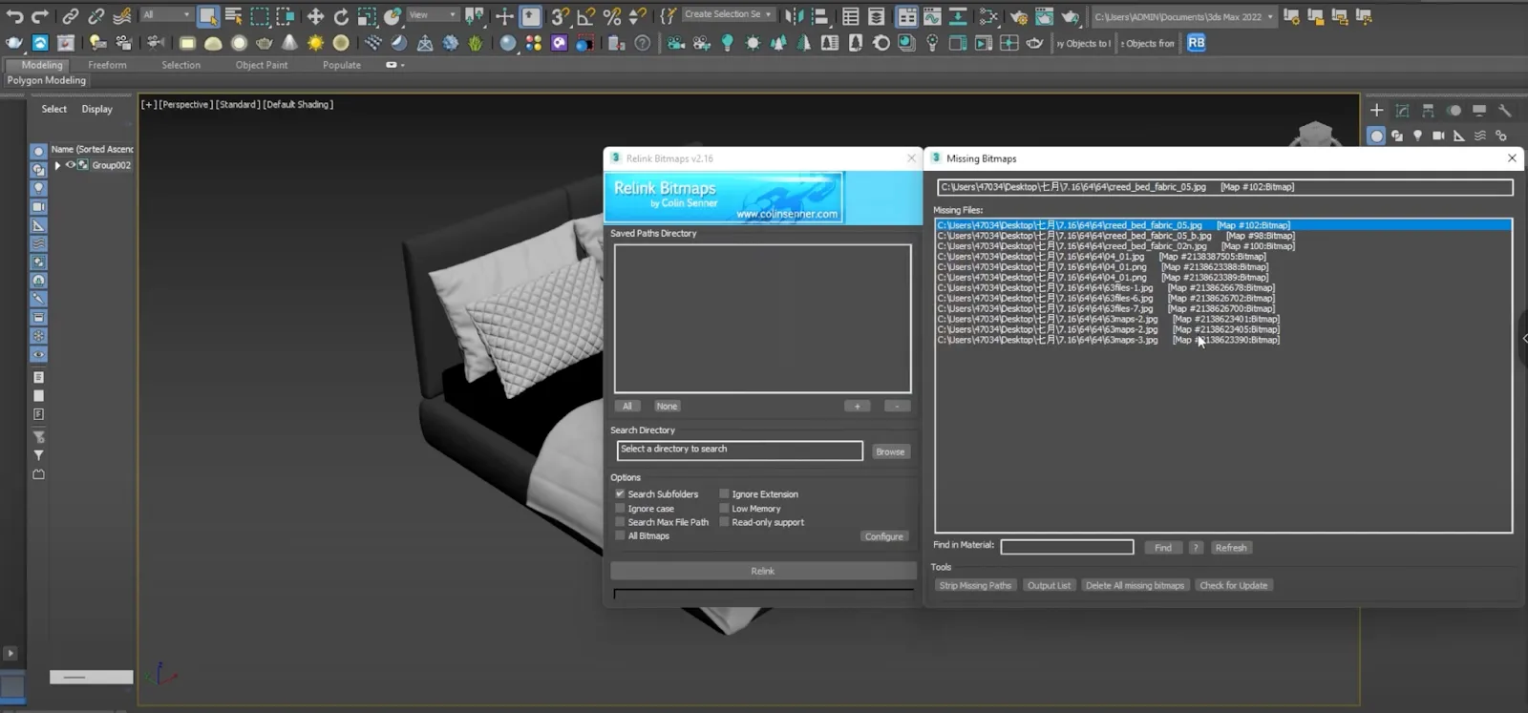
Task: Choose the Select and Rotate tool
Action: pyautogui.click(x=341, y=16)
